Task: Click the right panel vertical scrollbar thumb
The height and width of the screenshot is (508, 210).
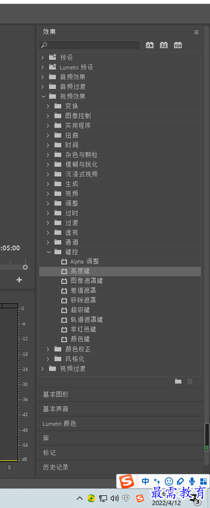Action: (207, 438)
